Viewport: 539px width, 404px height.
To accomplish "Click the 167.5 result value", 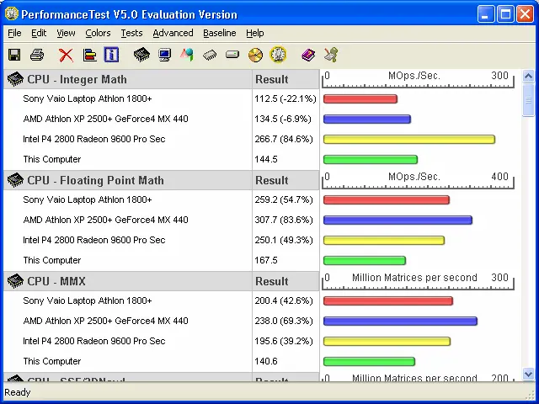I will [x=266, y=260].
